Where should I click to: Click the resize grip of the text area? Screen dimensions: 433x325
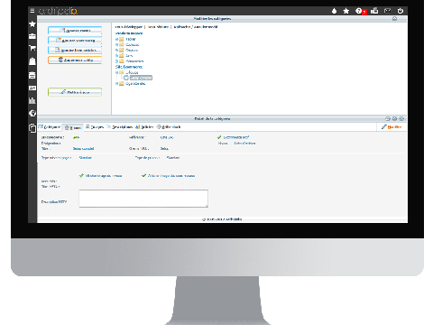207,206
